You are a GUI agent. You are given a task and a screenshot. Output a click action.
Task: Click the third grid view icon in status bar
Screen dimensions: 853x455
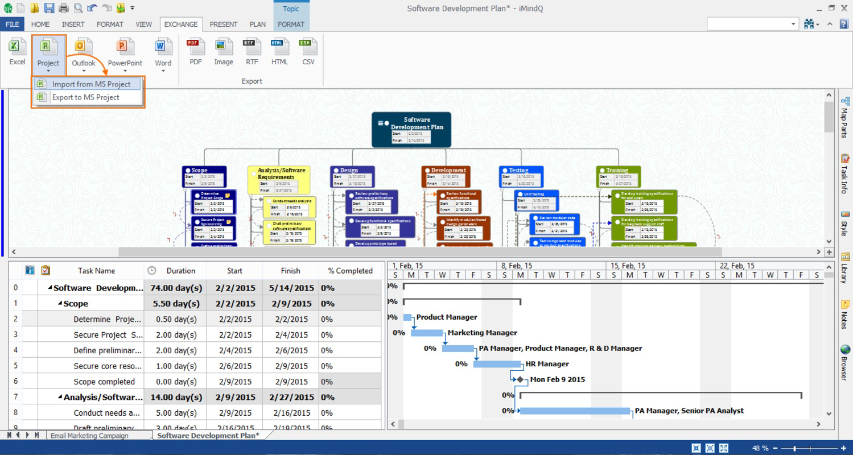[x=724, y=448]
